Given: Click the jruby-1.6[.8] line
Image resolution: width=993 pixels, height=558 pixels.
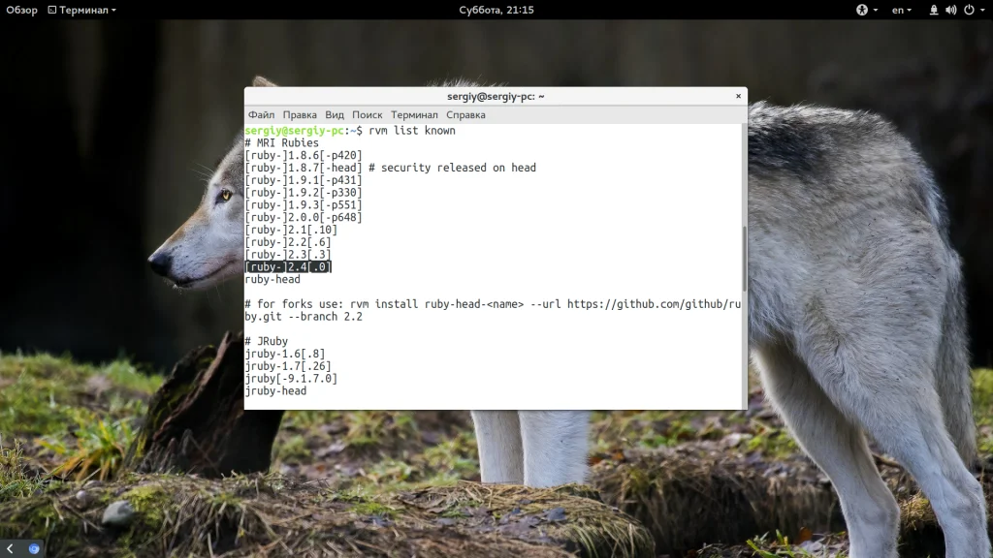Looking at the screenshot, I should pos(285,354).
